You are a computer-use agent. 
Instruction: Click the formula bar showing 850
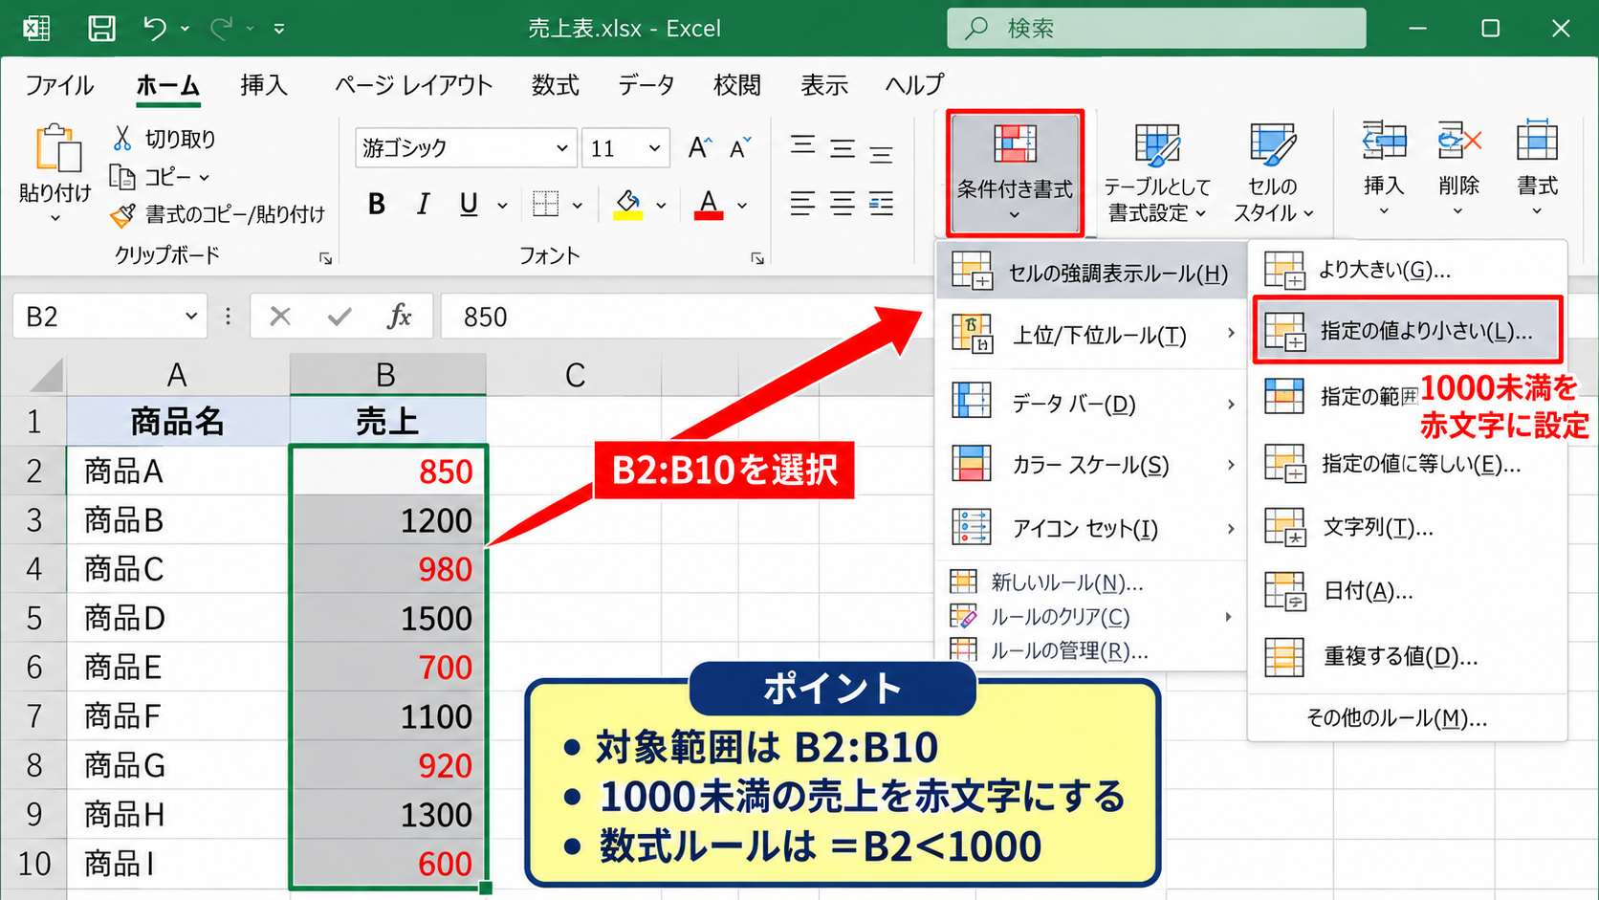(689, 317)
